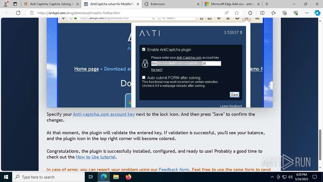This screenshot has height=182, width=323.
Task: Go back to previous page
Action: click(x=7, y=13)
